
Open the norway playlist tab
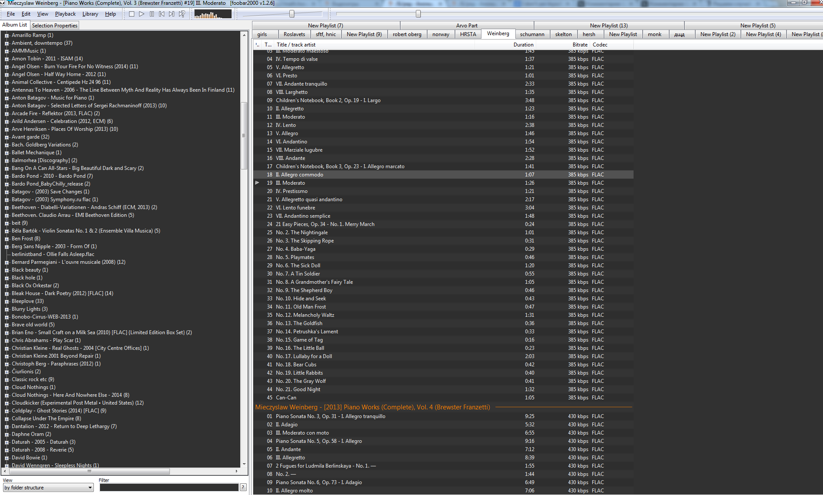tap(441, 34)
